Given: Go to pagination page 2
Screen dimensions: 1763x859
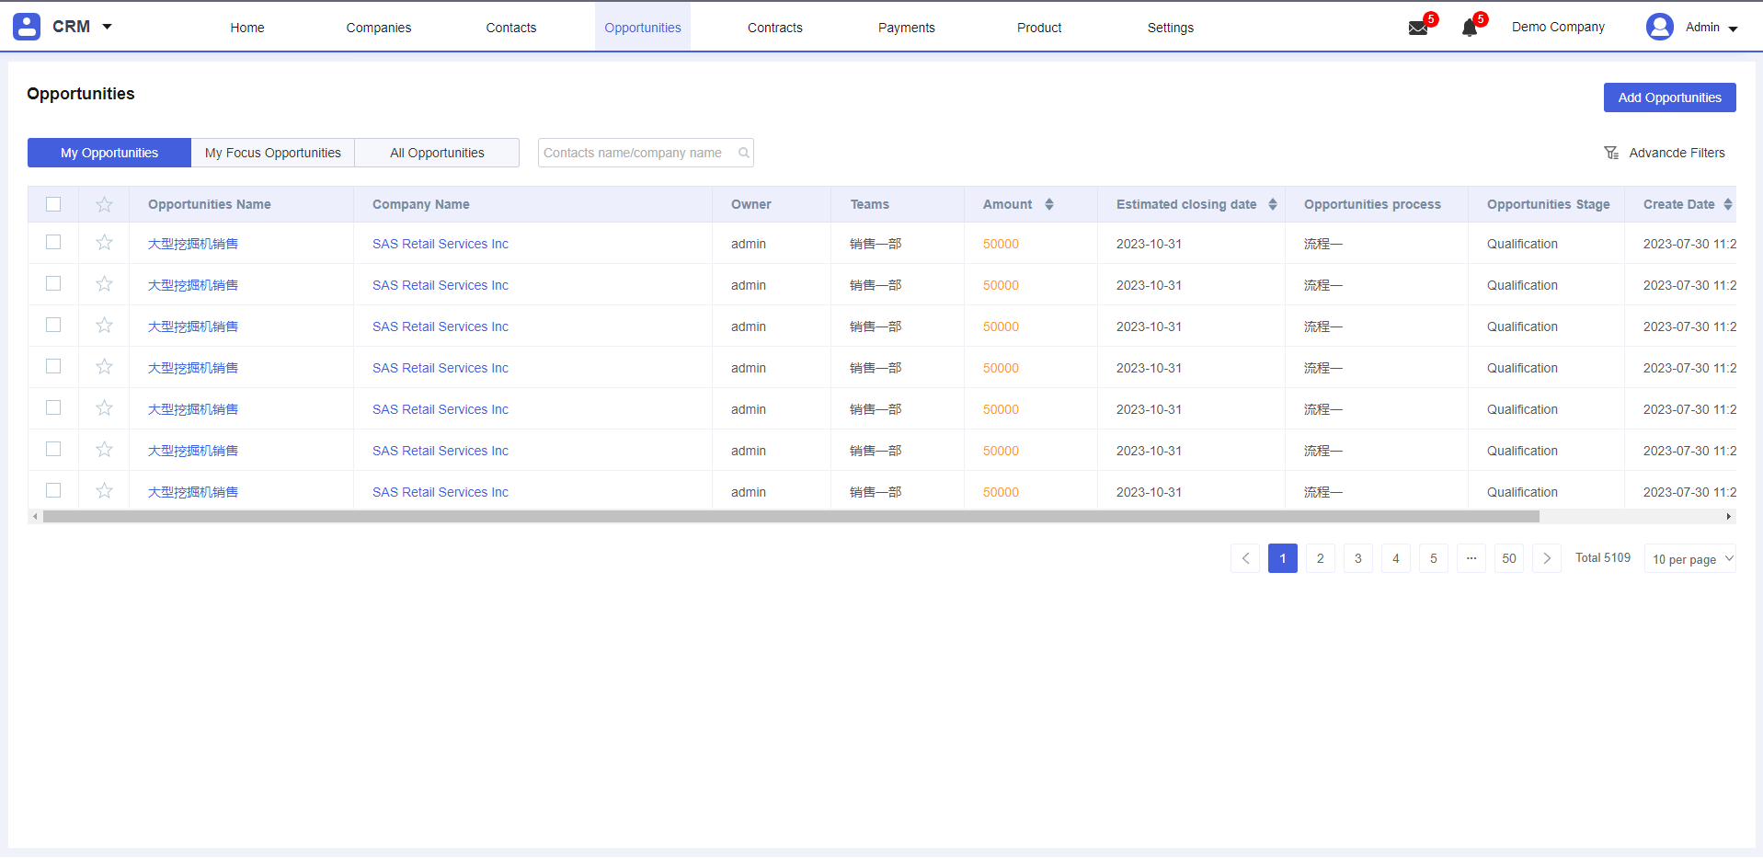Looking at the screenshot, I should point(1321,558).
